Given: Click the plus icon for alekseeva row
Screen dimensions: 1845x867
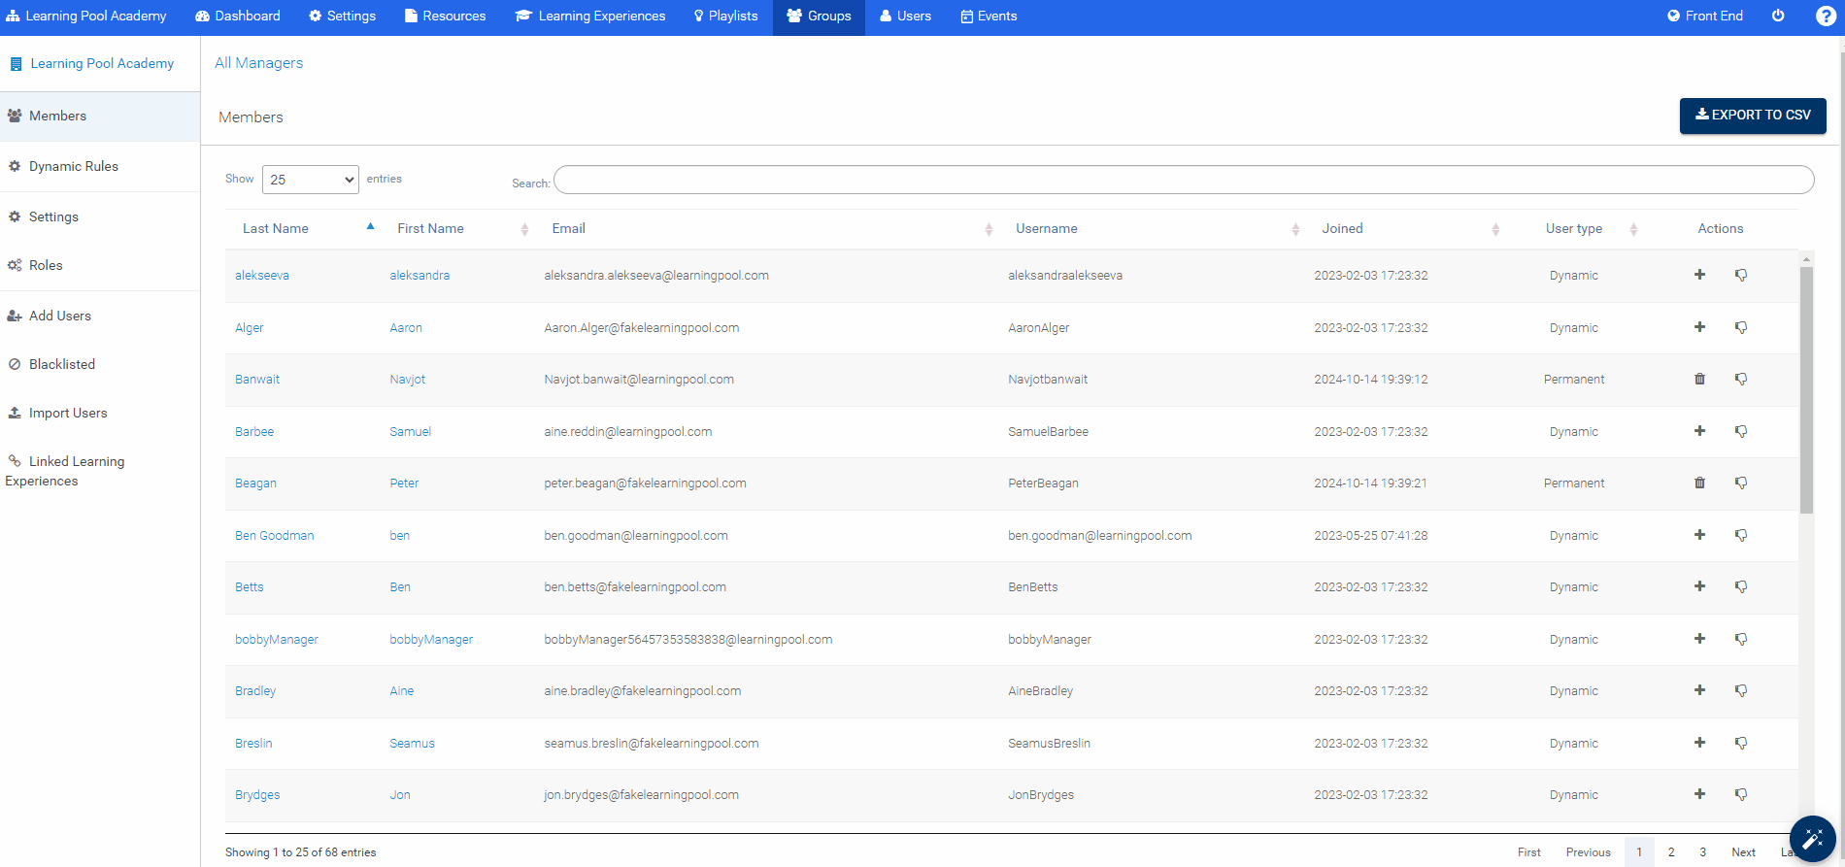Looking at the screenshot, I should click(1699, 275).
